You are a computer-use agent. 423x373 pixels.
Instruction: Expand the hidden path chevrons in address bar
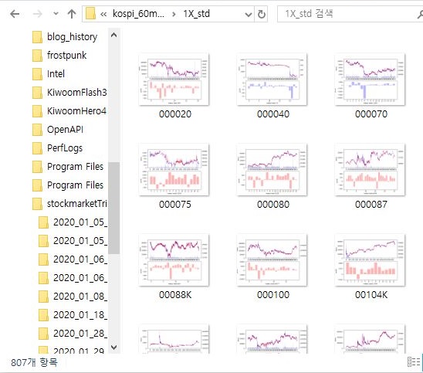pos(103,14)
